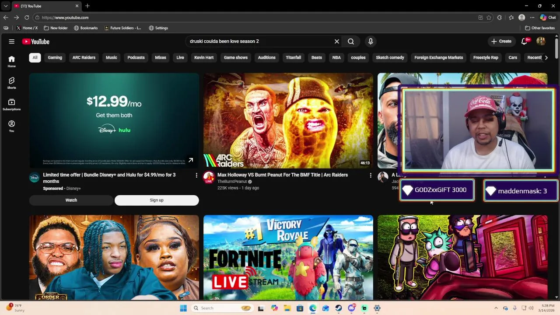
Task: Open options for Max Holloway video
Action: pos(371,175)
